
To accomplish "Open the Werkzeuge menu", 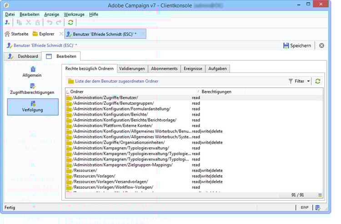I will coord(74,15).
